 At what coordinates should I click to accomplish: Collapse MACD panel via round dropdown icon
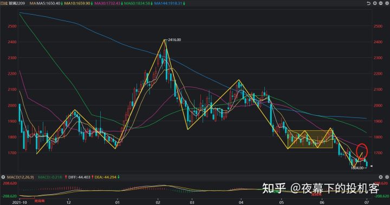pos(3,177)
